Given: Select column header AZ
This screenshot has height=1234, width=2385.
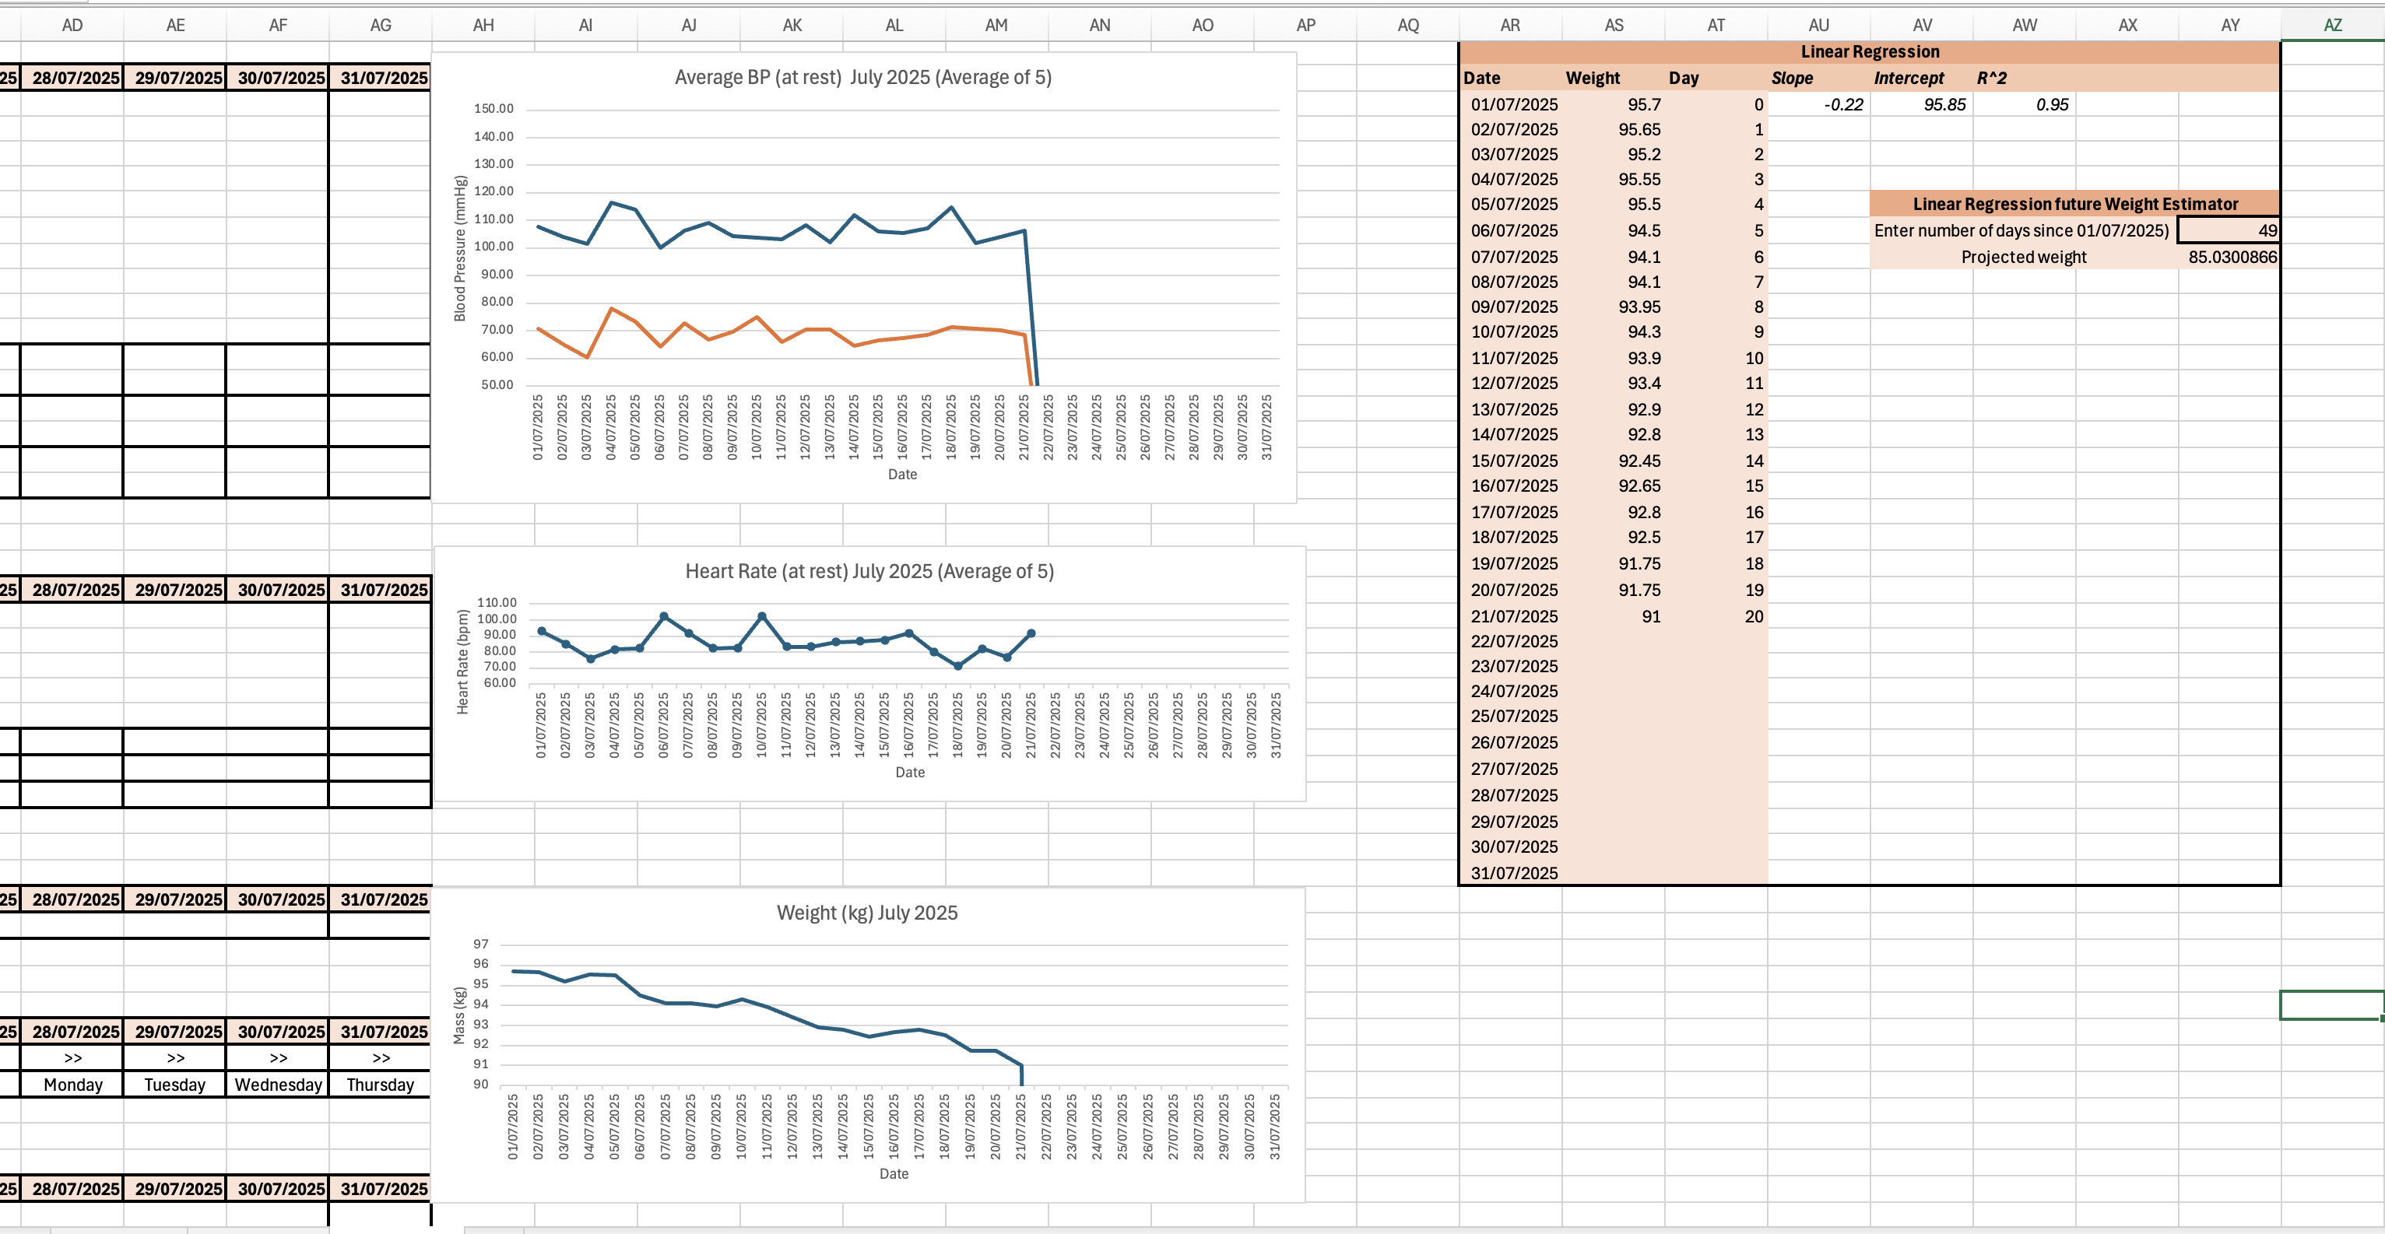Looking at the screenshot, I should click(2332, 25).
